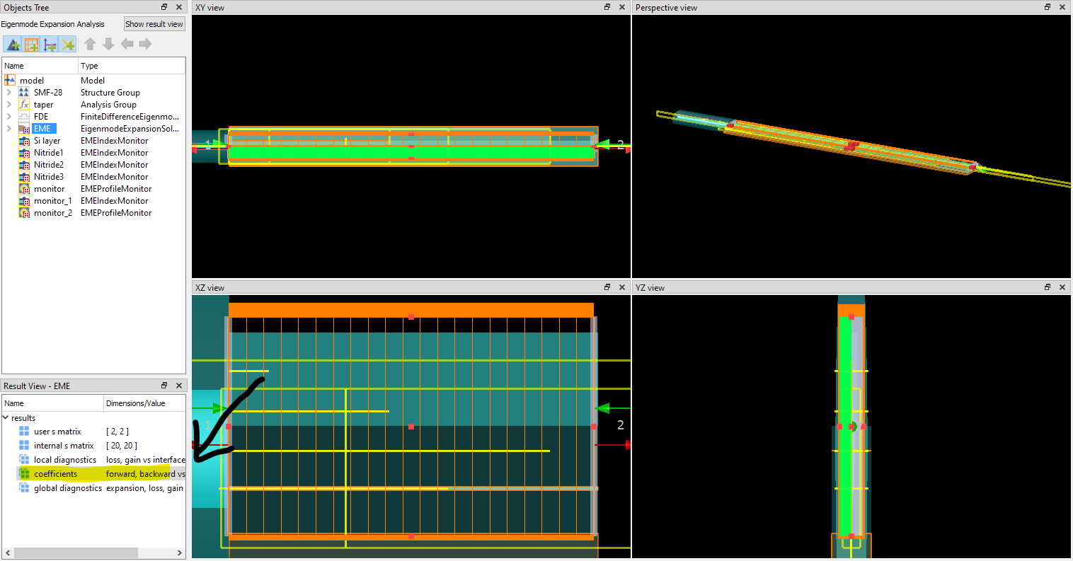Toggle the structures filter icon with blue triangle
This screenshot has width=1073, height=561.
click(x=13, y=45)
